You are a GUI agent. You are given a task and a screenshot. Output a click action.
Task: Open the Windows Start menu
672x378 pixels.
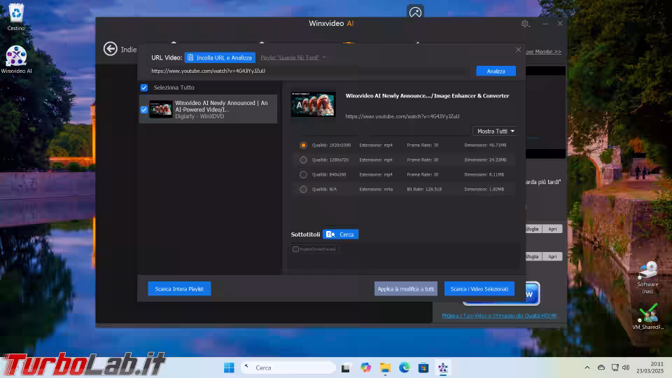point(230,367)
